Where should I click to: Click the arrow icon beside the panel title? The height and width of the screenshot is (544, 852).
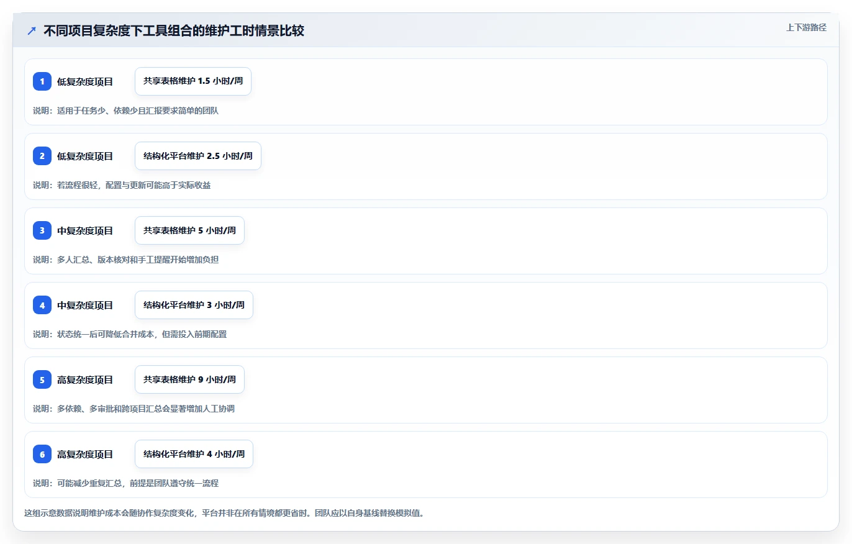[x=32, y=30]
